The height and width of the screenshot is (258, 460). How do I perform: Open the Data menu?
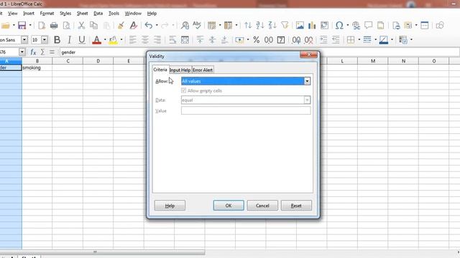coord(98,14)
